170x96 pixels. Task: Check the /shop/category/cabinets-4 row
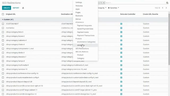pos(3,40)
